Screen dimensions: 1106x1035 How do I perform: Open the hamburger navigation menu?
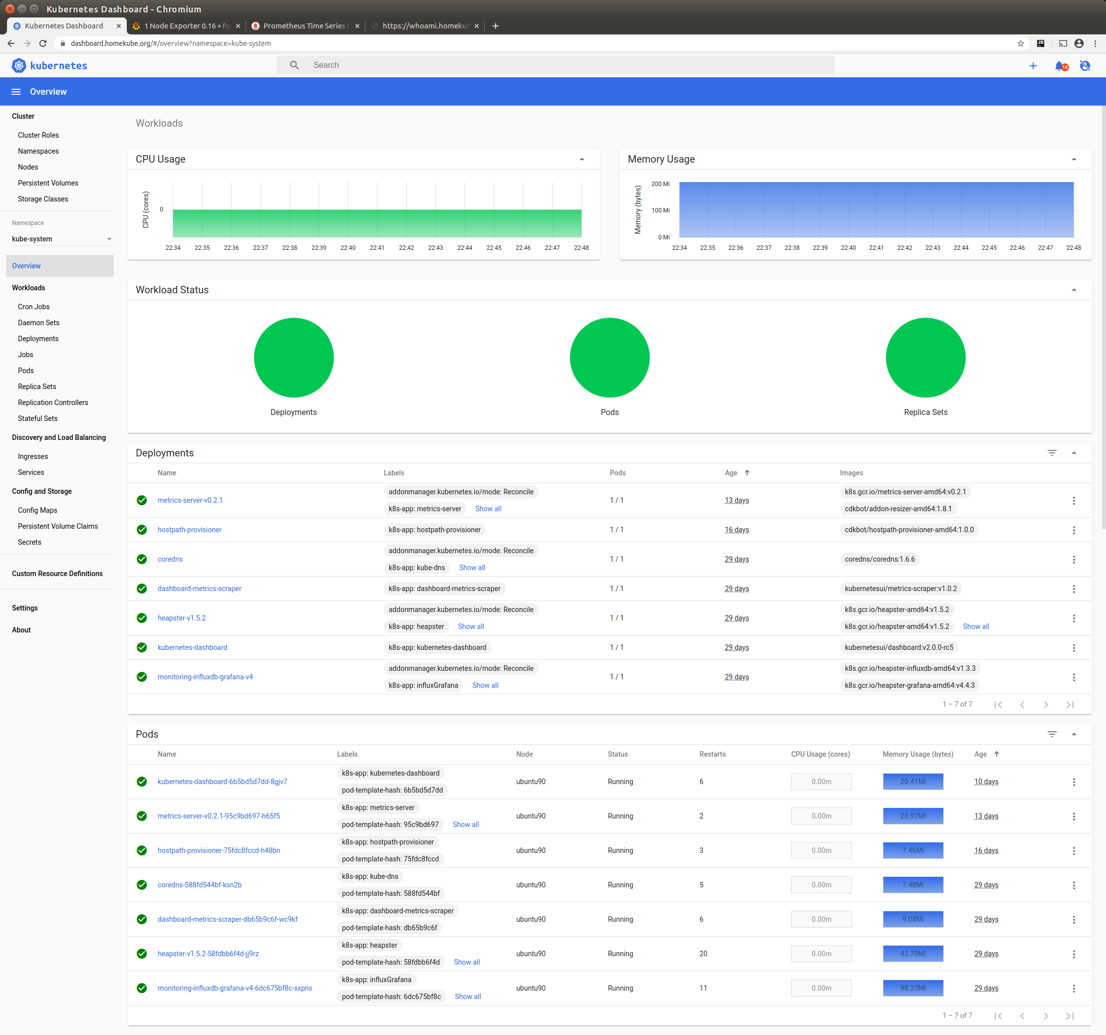[x=16, y=92]
